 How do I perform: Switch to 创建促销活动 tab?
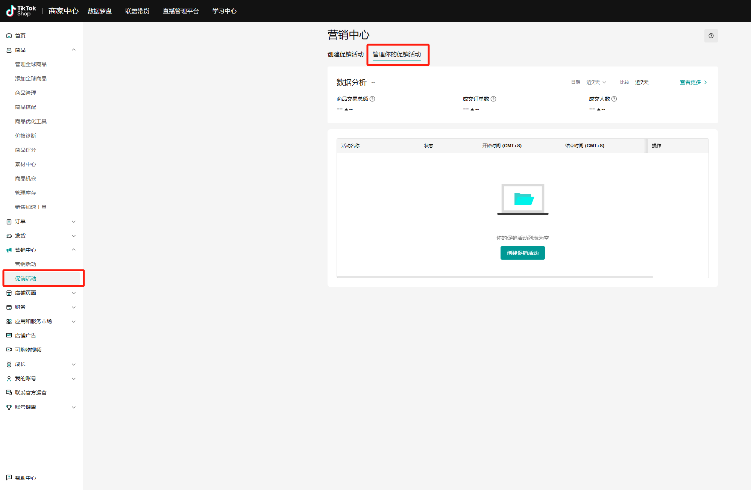click(345, 54)
